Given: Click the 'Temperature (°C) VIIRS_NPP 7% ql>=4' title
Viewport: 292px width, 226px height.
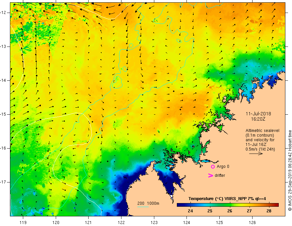Looking at the screenshot, I should pos(227,199).
